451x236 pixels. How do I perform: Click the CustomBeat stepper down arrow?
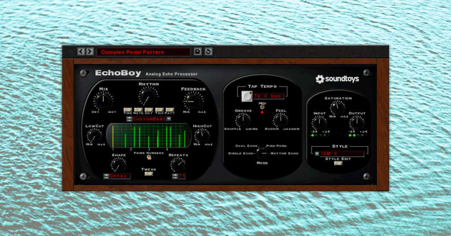pyautogui.click(x=129, y=120)
